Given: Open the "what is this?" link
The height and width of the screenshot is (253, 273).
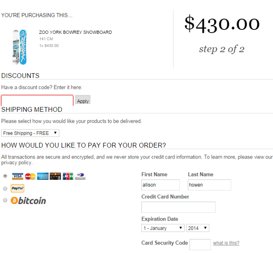Looking at the screenshot, I should 226,243.
